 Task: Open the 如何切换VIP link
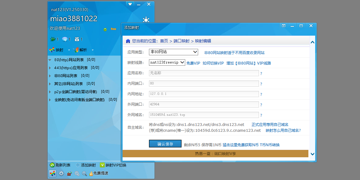pos(213,63)
